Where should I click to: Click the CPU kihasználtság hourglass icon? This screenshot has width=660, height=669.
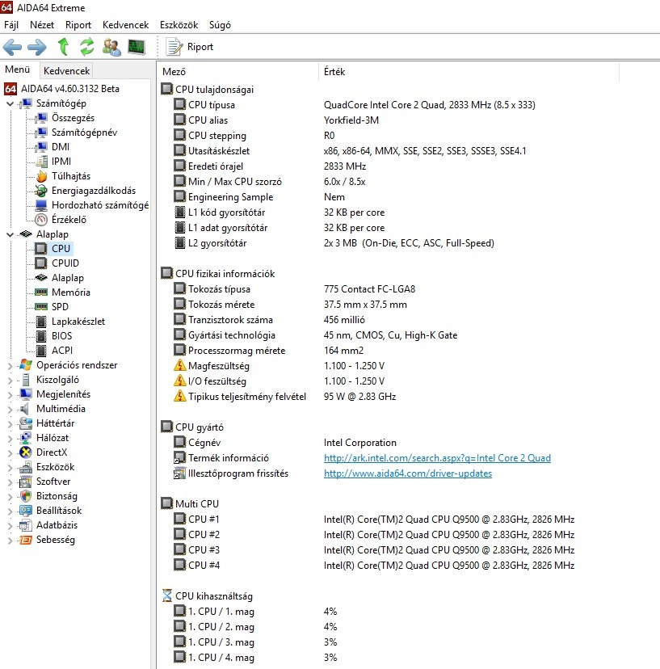click(x=166, y=595)
